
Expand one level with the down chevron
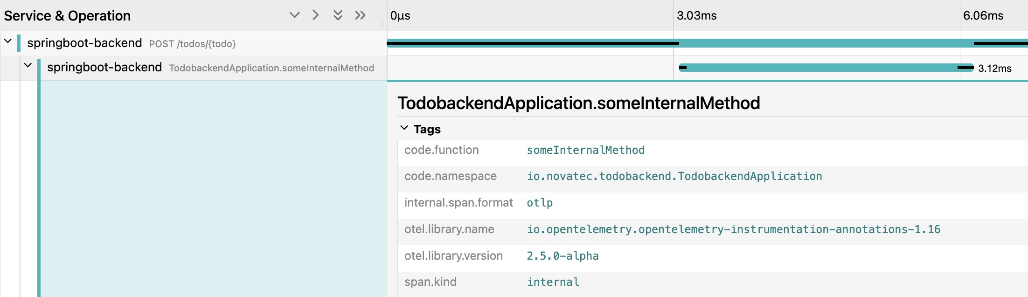coord(294,15)
